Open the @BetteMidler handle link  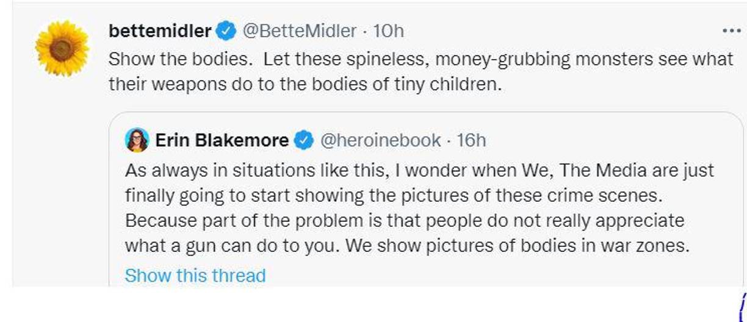coord(300,31)
